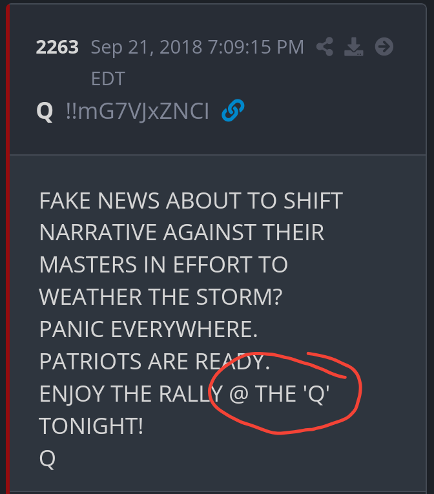Click the text PANIC EVERYWHERE.
434x494 pixels.
(149, 329)
